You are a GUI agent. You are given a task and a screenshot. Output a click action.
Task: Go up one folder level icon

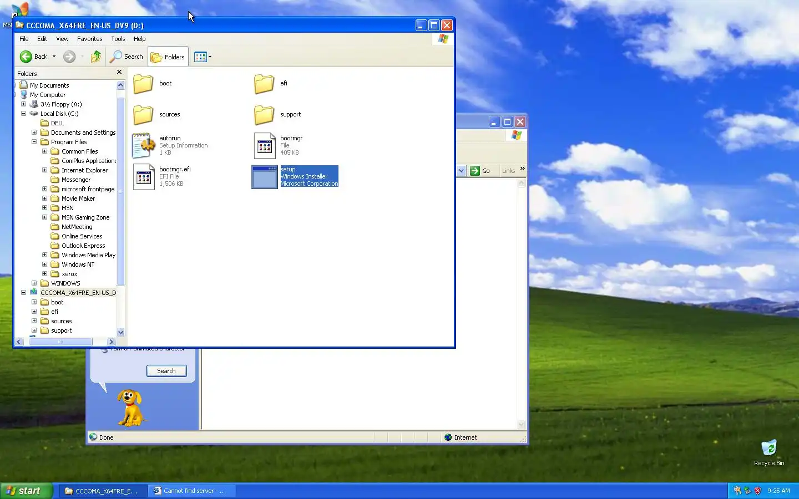pos(95,57)
